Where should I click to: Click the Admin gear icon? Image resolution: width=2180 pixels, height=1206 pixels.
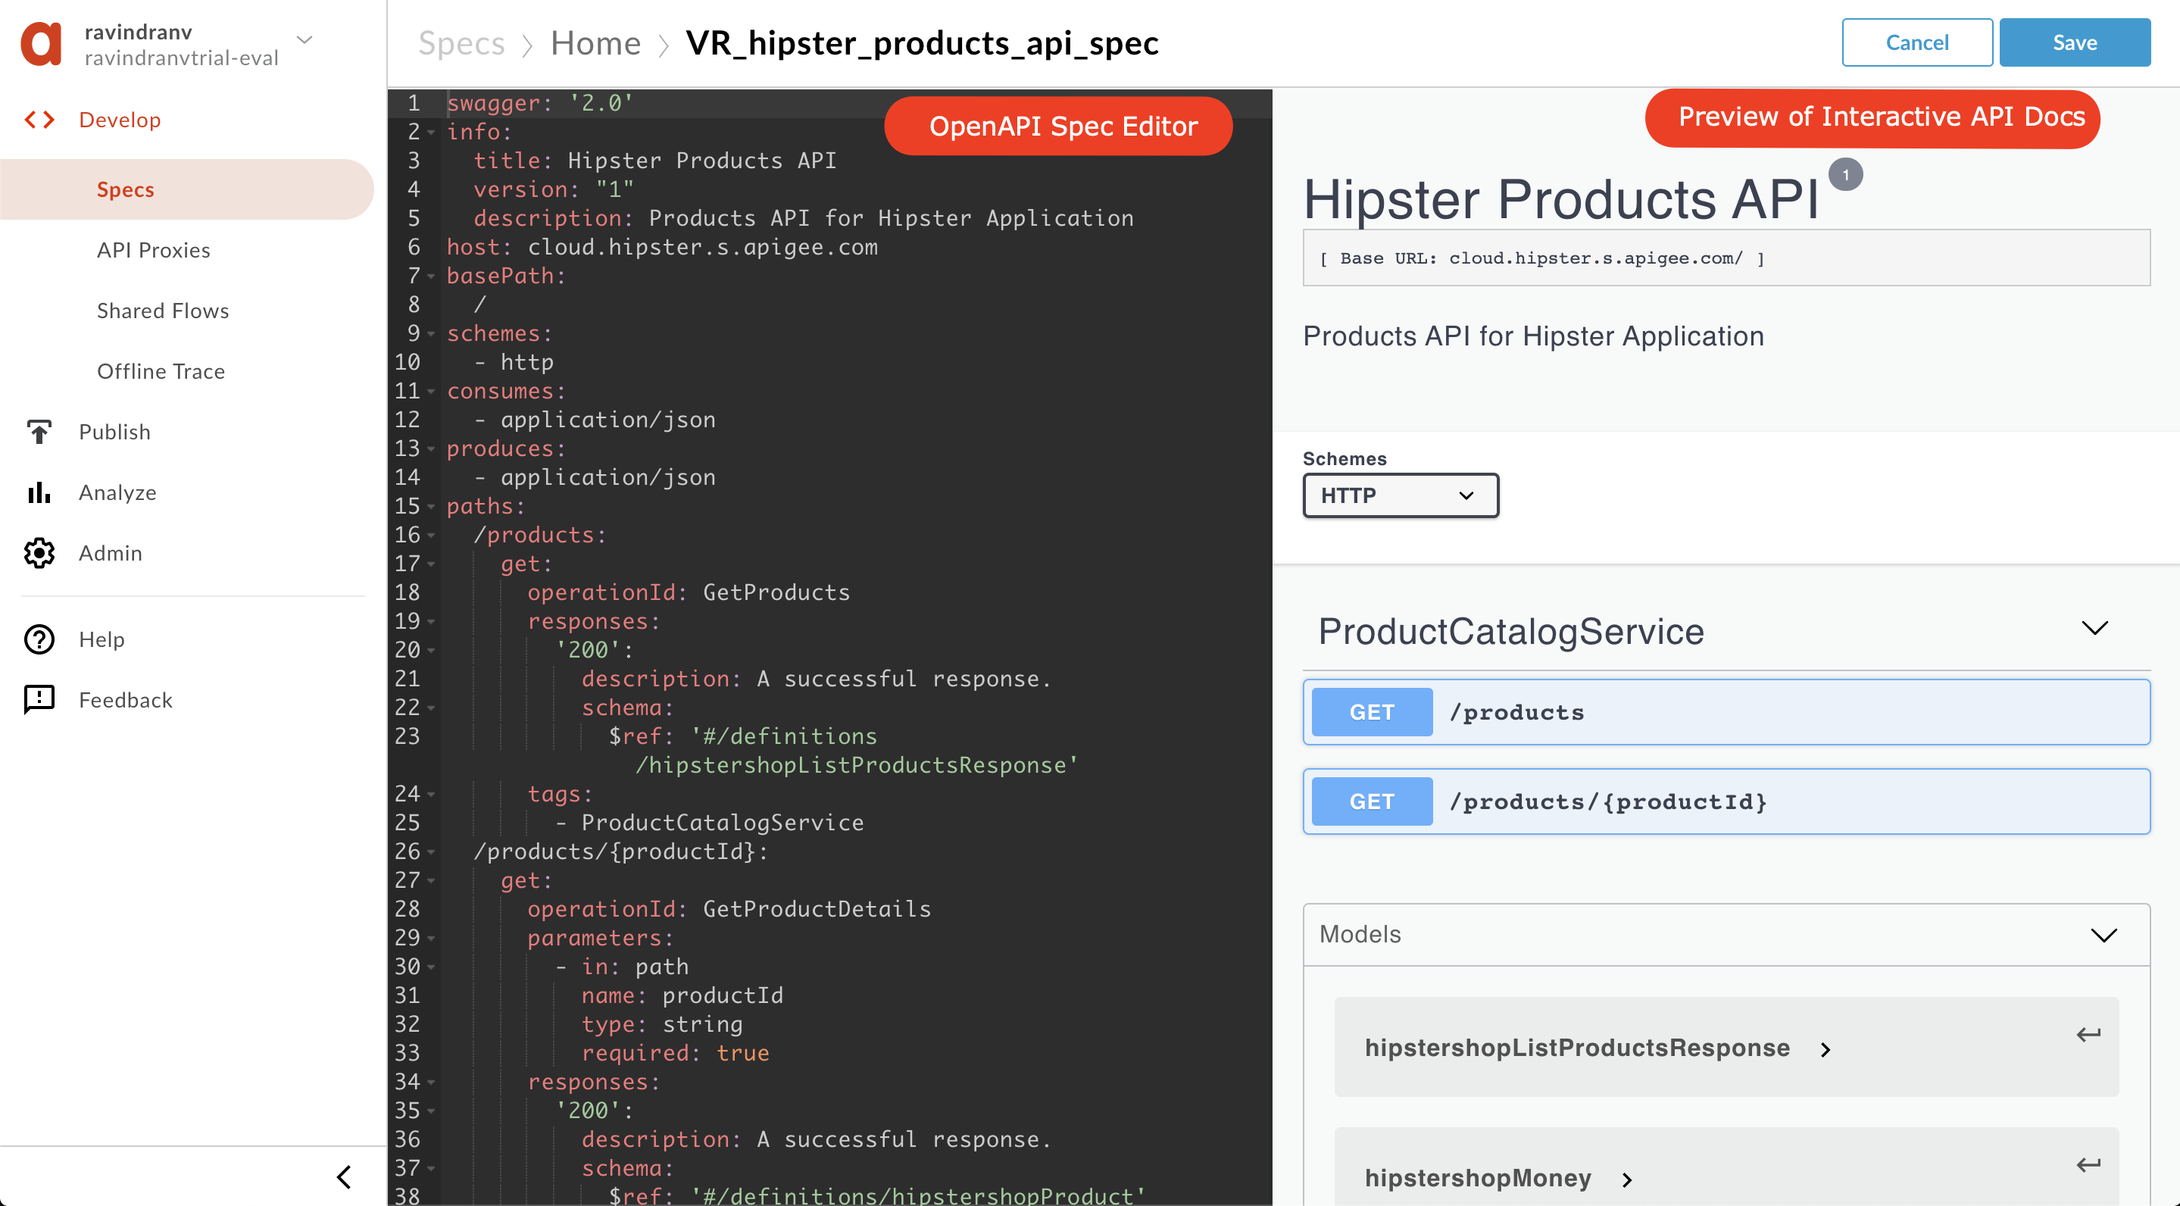click(x=39, y=554)
